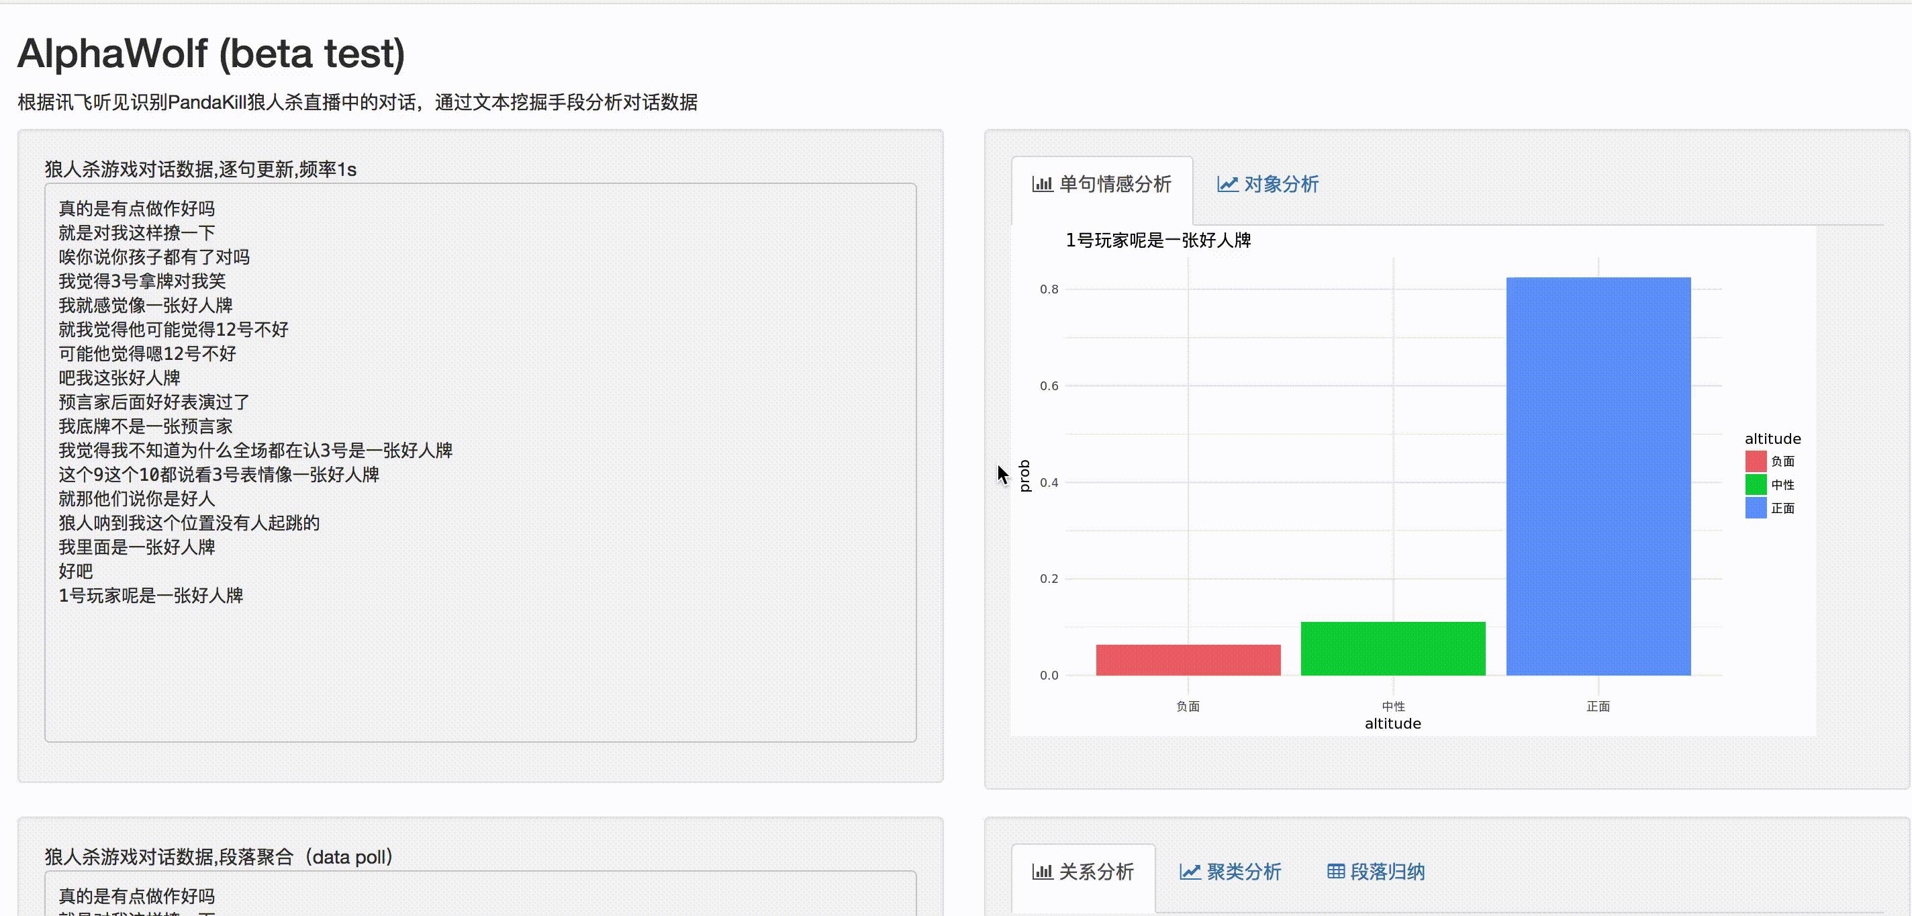Click the blue 正面 bar in the chart
The height and width of the screenshot is (916, 1912).
(x=1598, y=477)
